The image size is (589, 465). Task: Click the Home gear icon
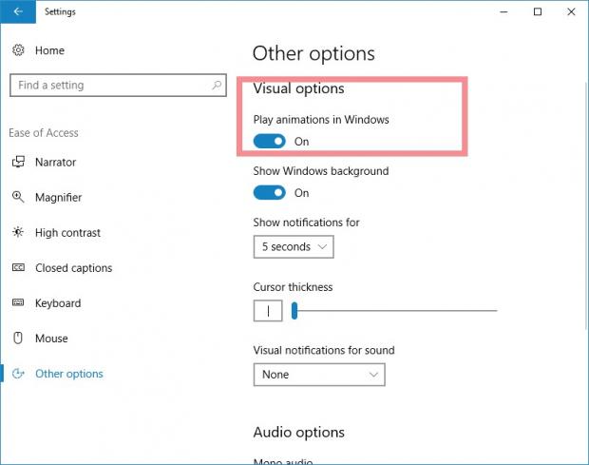[x=18, y=49]
